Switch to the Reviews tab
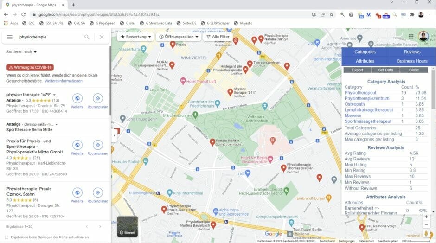This screenshot has width=436, height=243. coord(412,52)
